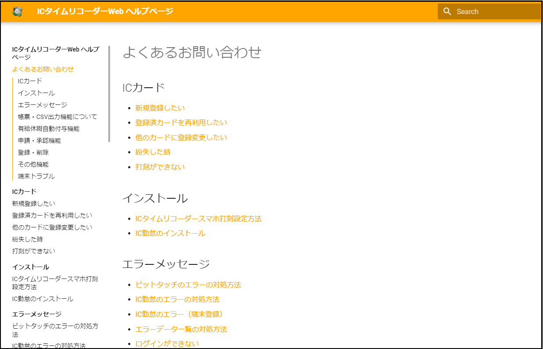Click sidebar IC勤怠のインストール entry
The image size is (543, 349).
point(43,299)
